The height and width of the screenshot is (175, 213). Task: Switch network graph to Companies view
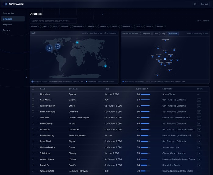tap(146, 34)
